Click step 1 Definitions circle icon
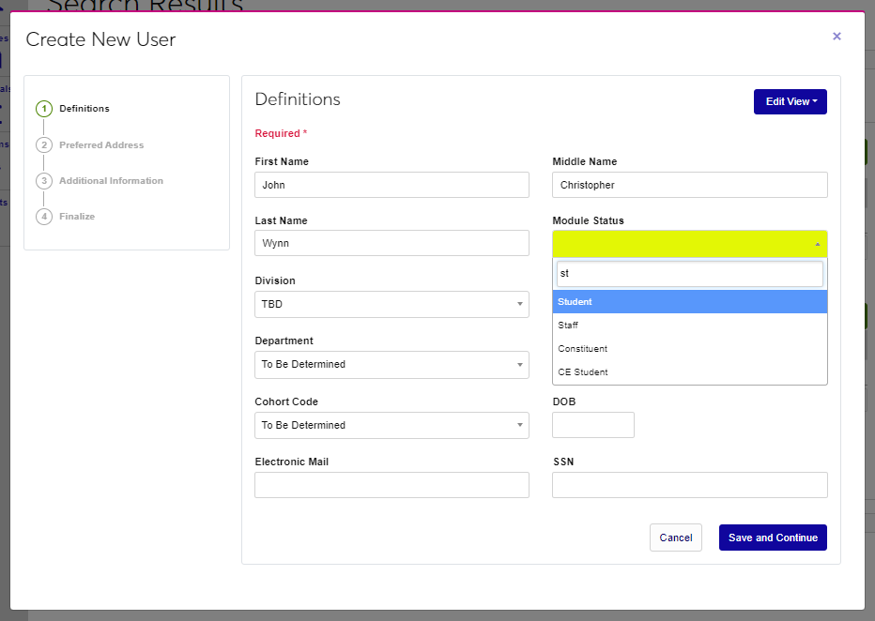 (44, 109)
